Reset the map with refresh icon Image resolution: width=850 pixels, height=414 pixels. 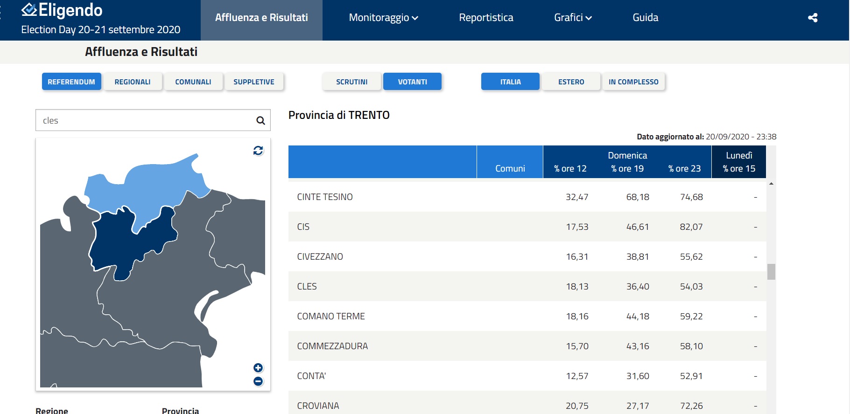coord(258,151)
